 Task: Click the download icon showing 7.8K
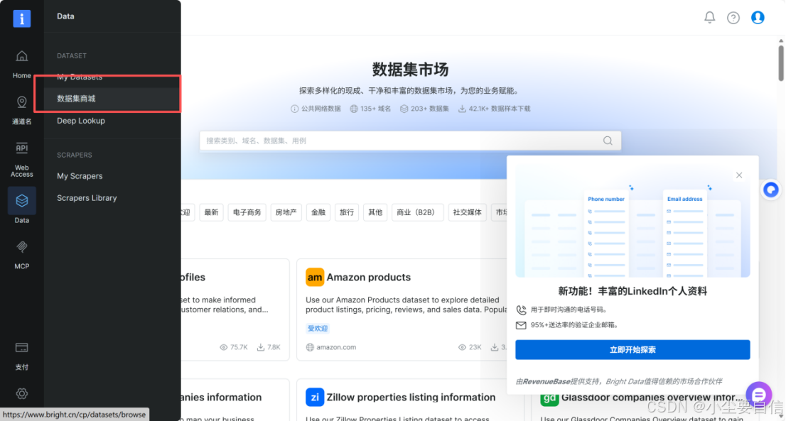[261, 347]
